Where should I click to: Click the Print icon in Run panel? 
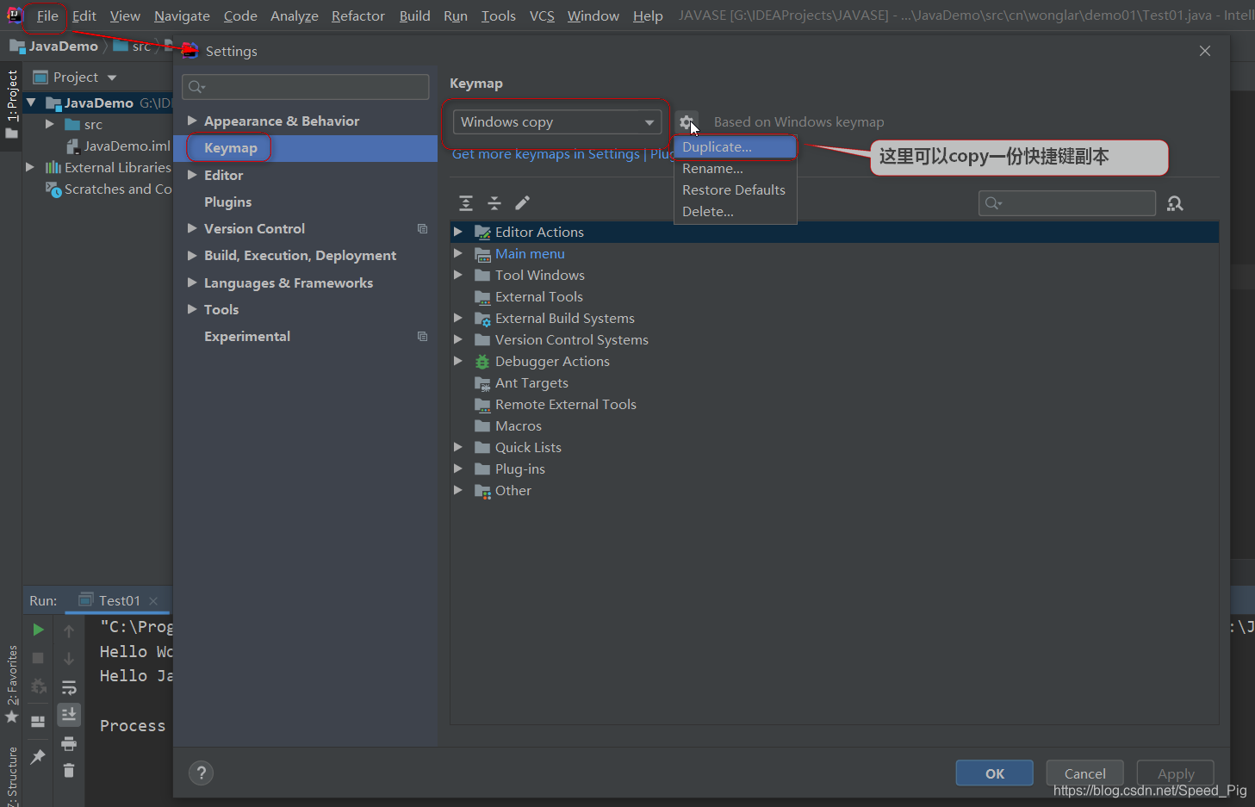pos(69,743)
